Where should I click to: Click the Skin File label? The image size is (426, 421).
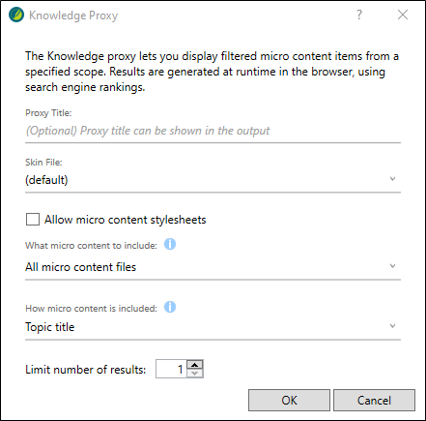coord(43,162)
